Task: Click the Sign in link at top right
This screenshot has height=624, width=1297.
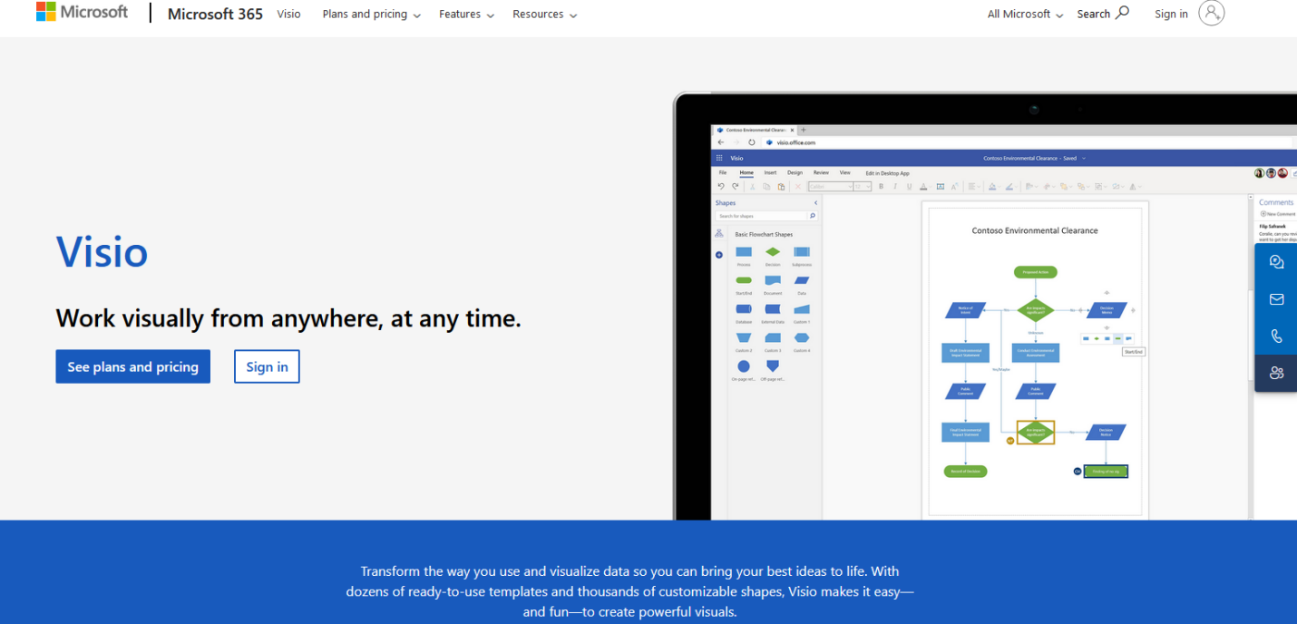Action: [1171, 14]
